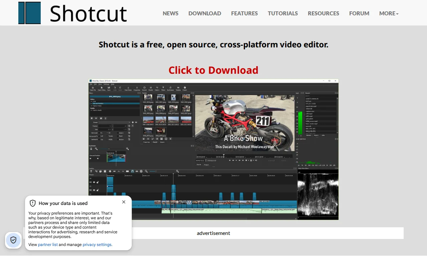Navigate to TUTORIALS

[x=283, y=13]
